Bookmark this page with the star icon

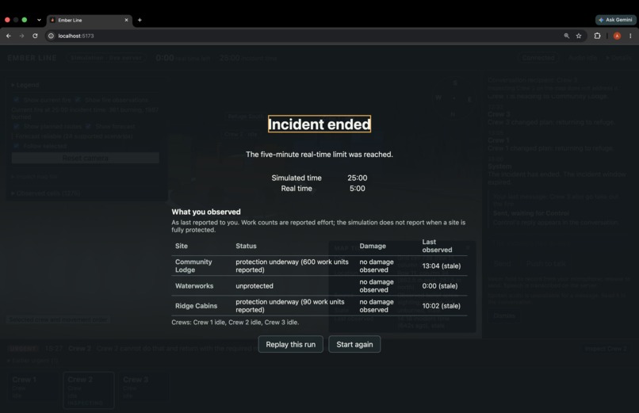(579, 36)
